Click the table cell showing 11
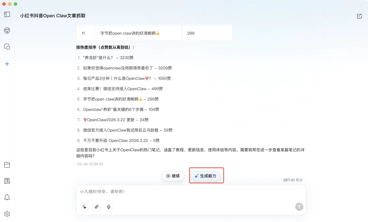Image resolution: width=368 pixels, height=222 pixels. pos(83,33)
